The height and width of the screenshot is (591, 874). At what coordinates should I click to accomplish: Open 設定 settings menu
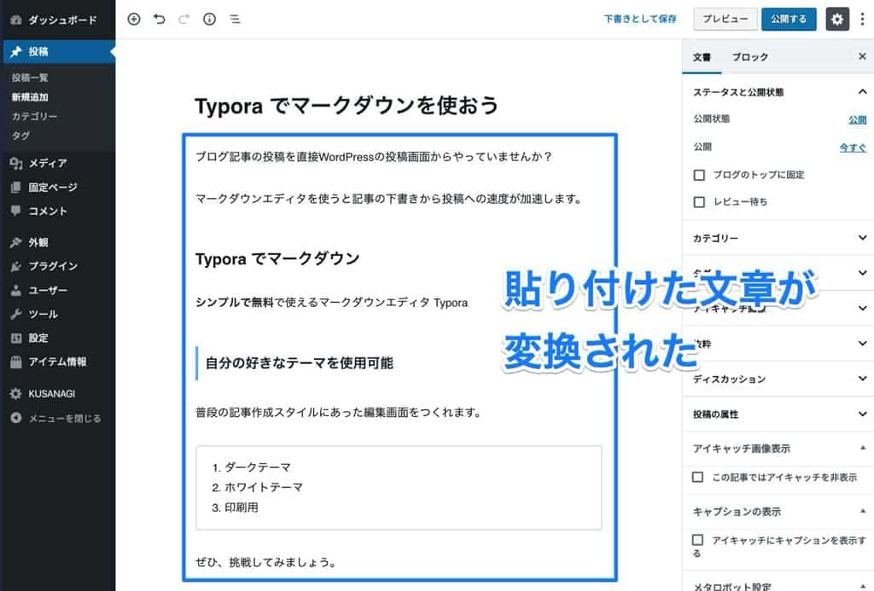57,338
